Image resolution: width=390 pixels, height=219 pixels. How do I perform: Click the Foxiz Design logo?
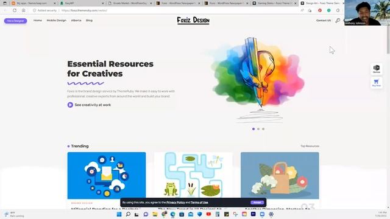193,20
